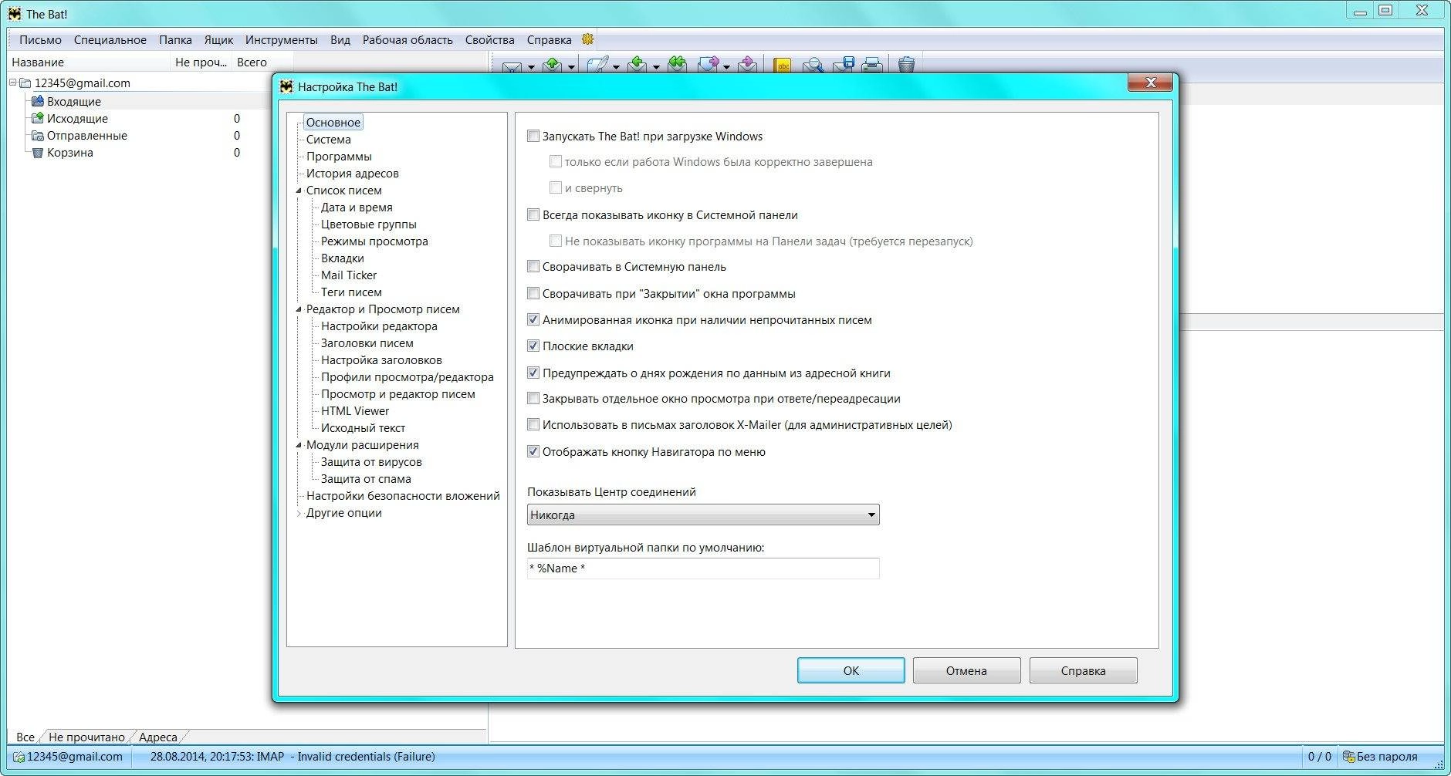Click the Шаблон виртуальной папки text field
Viewport: 1451px width, 776px height.
click(x=703, y=568)
